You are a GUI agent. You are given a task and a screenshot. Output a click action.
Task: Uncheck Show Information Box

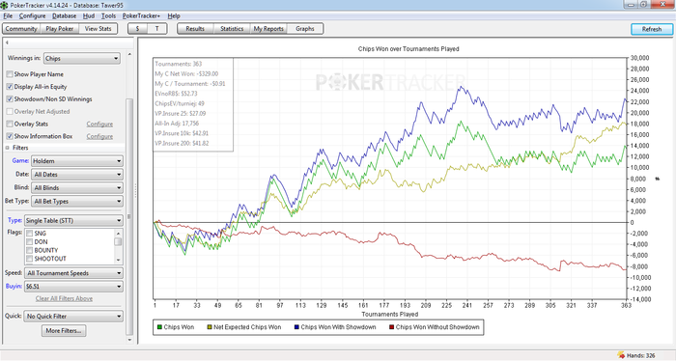point(10,136)
